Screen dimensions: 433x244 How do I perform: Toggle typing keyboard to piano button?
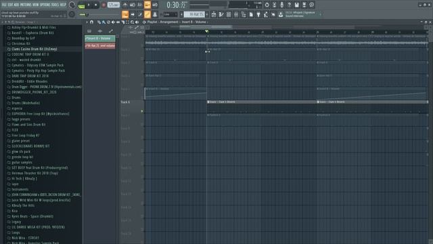125,14
